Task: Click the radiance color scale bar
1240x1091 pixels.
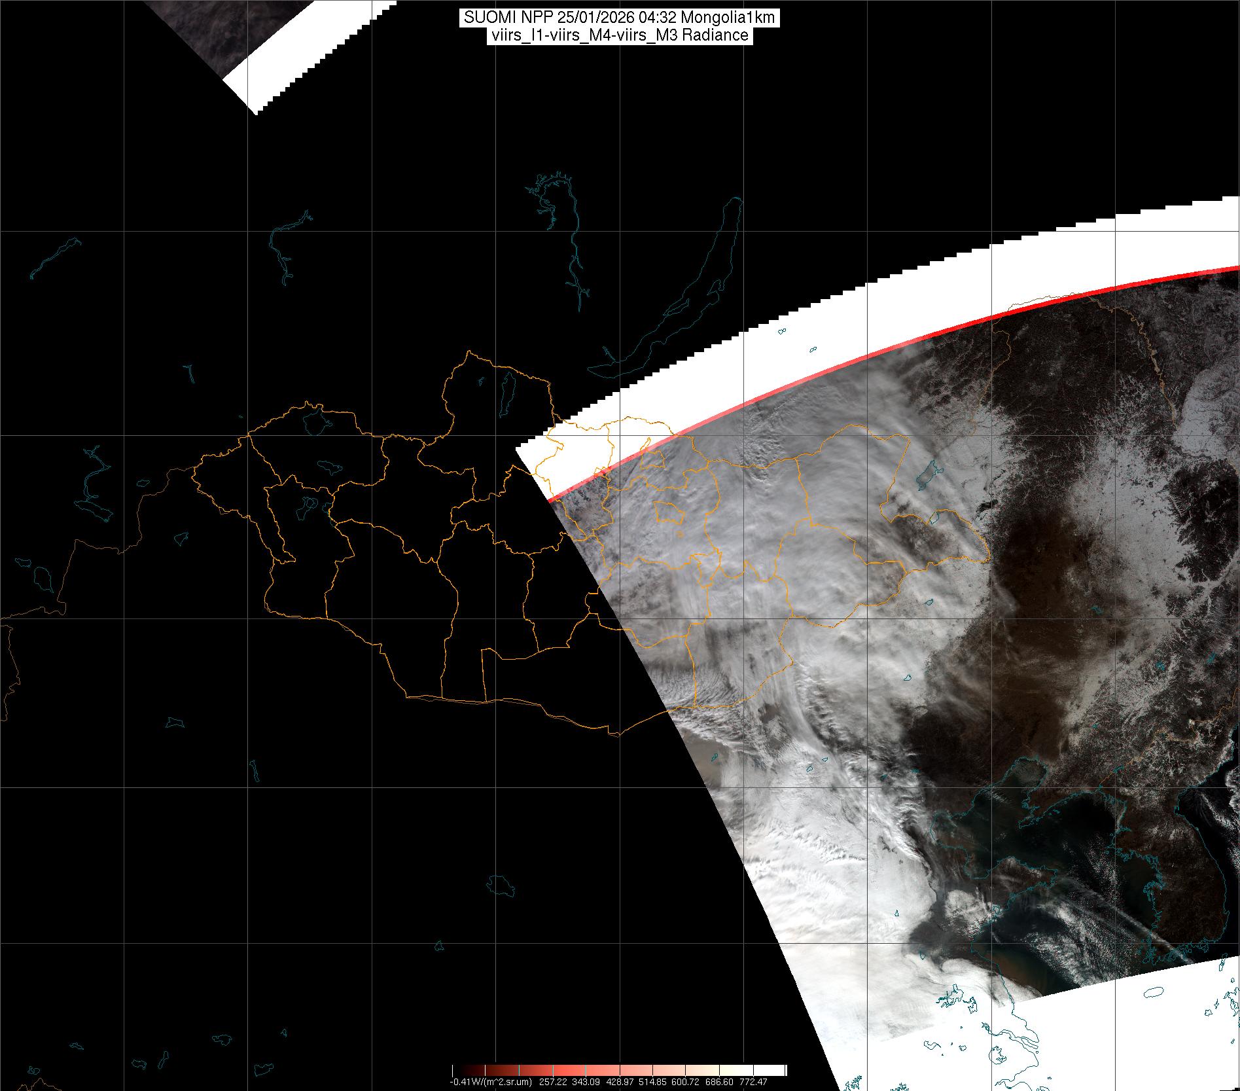Action: 619,1070
